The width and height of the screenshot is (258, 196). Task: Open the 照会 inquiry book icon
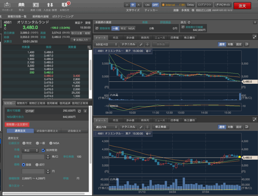point(21,5)
